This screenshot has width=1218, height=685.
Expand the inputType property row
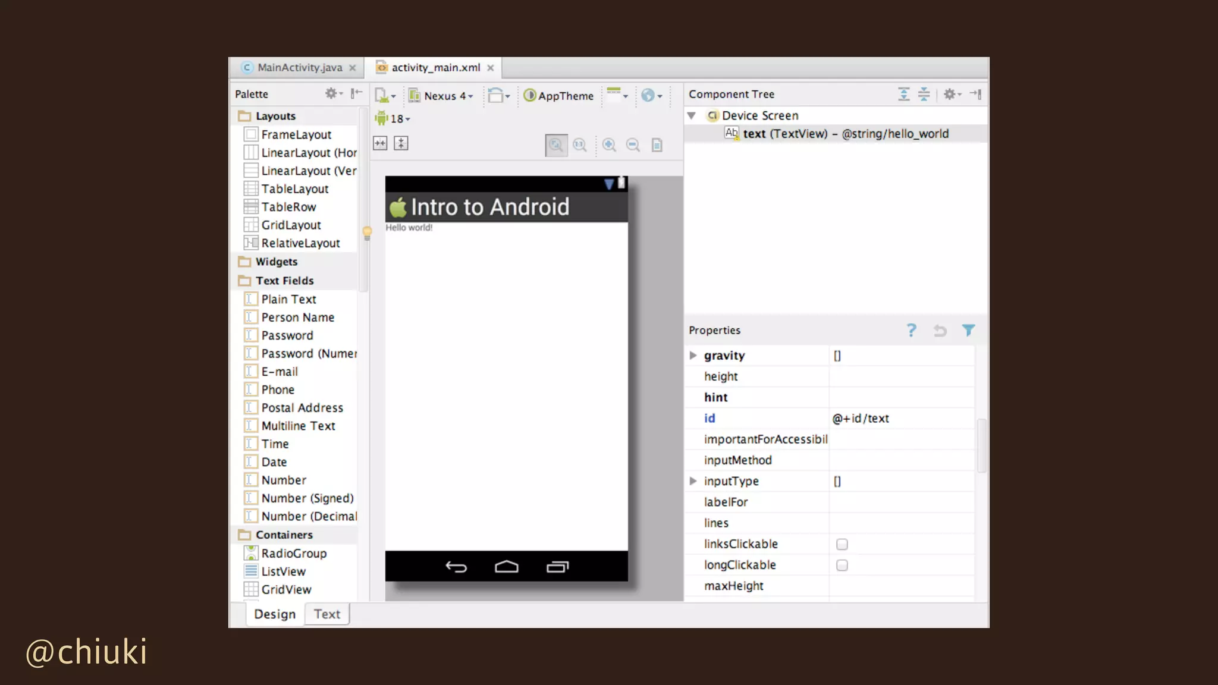pyautogui.click(x=693, y=481)
